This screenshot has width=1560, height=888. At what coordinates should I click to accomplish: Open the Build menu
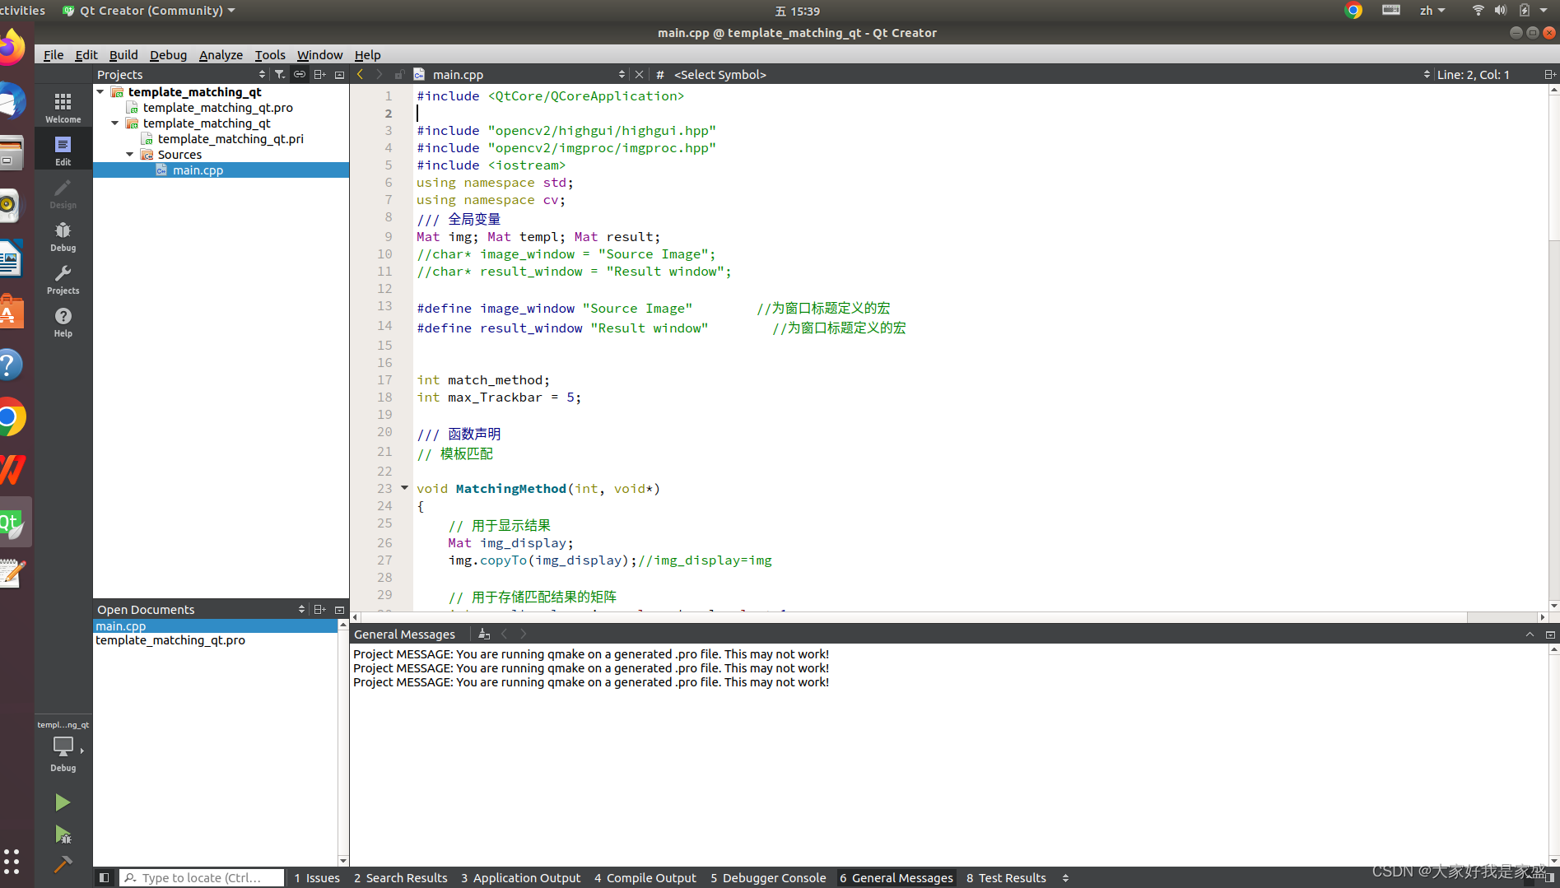(123, 54)
